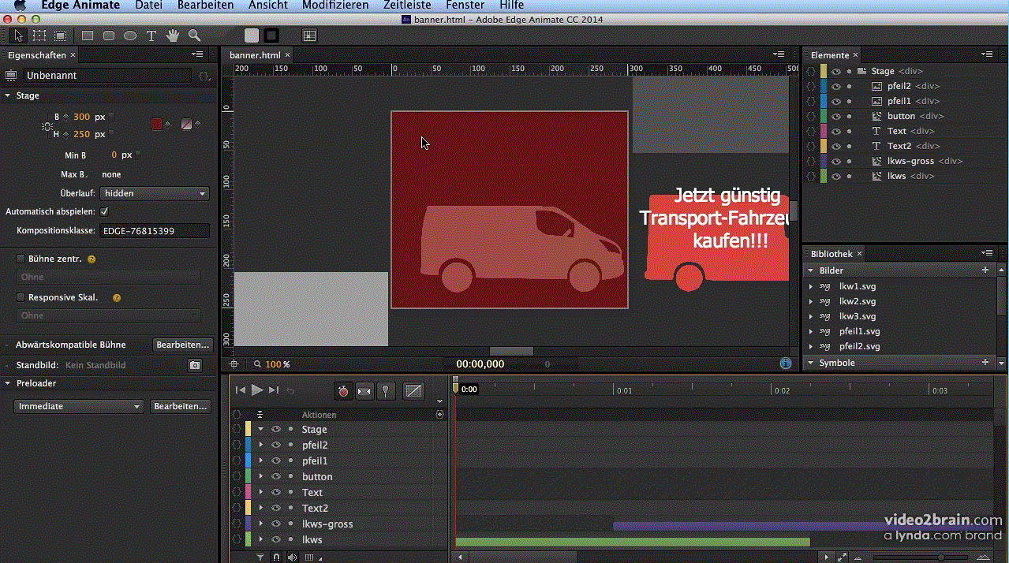Open the Preloader Immediate dropdown
Image resolution: width=1009 pixels, height=563 pixels.
tap(79, 406)
